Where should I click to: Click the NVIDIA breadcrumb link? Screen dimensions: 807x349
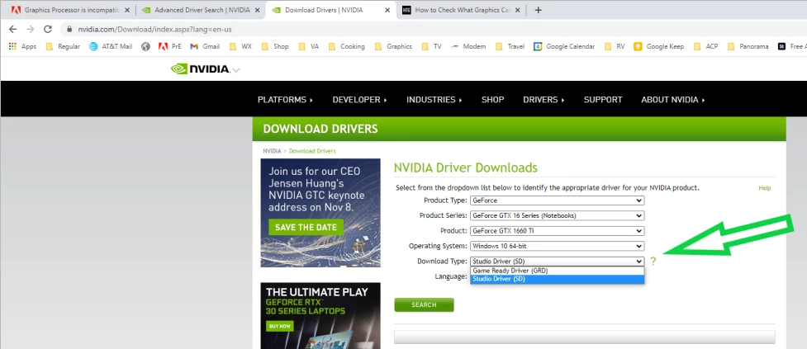[x=272, y=151]
